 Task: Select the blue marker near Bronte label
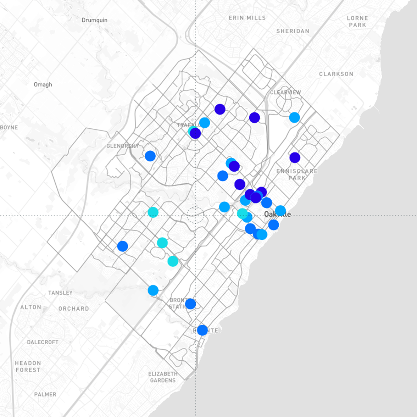[x=202, y=330]
